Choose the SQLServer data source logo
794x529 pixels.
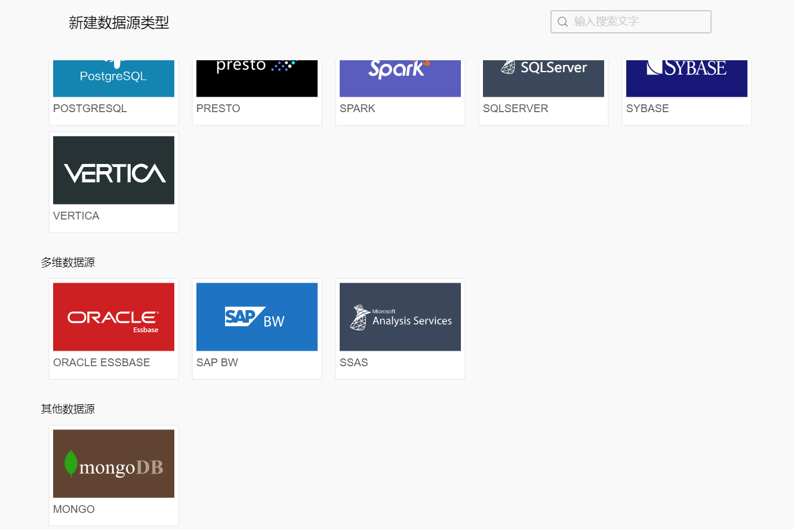543,79
